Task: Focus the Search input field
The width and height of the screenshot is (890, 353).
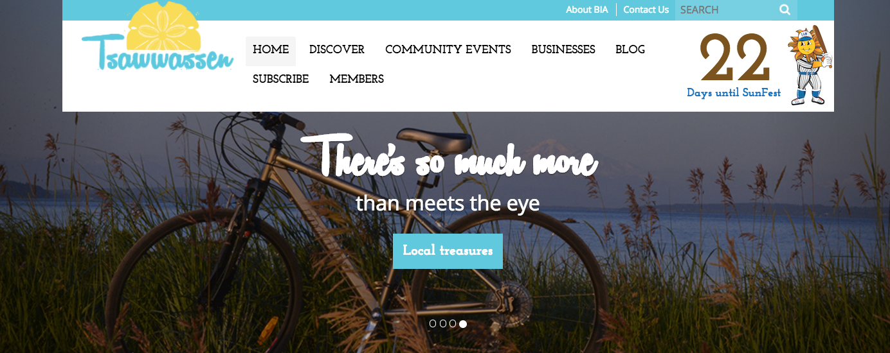Action: (x=726, y=10)
